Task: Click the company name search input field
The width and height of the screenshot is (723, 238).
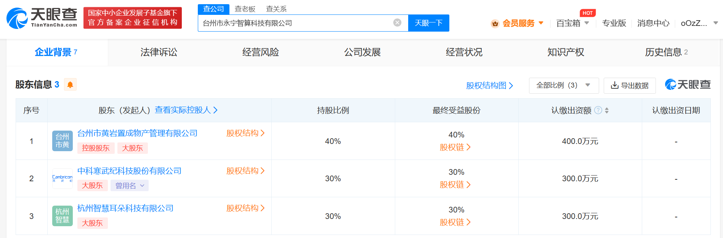Action: [x=295, y=23]
